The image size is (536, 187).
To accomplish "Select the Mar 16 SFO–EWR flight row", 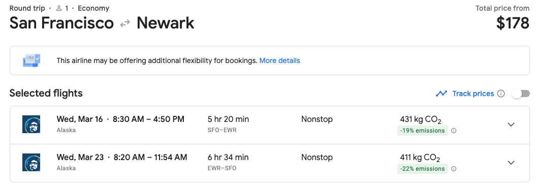I will click(270, 125).
